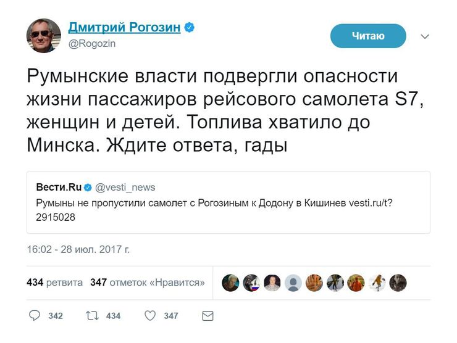Open the author's round profile photo
Screen dimensions: 457x343
tap(44, 35)
